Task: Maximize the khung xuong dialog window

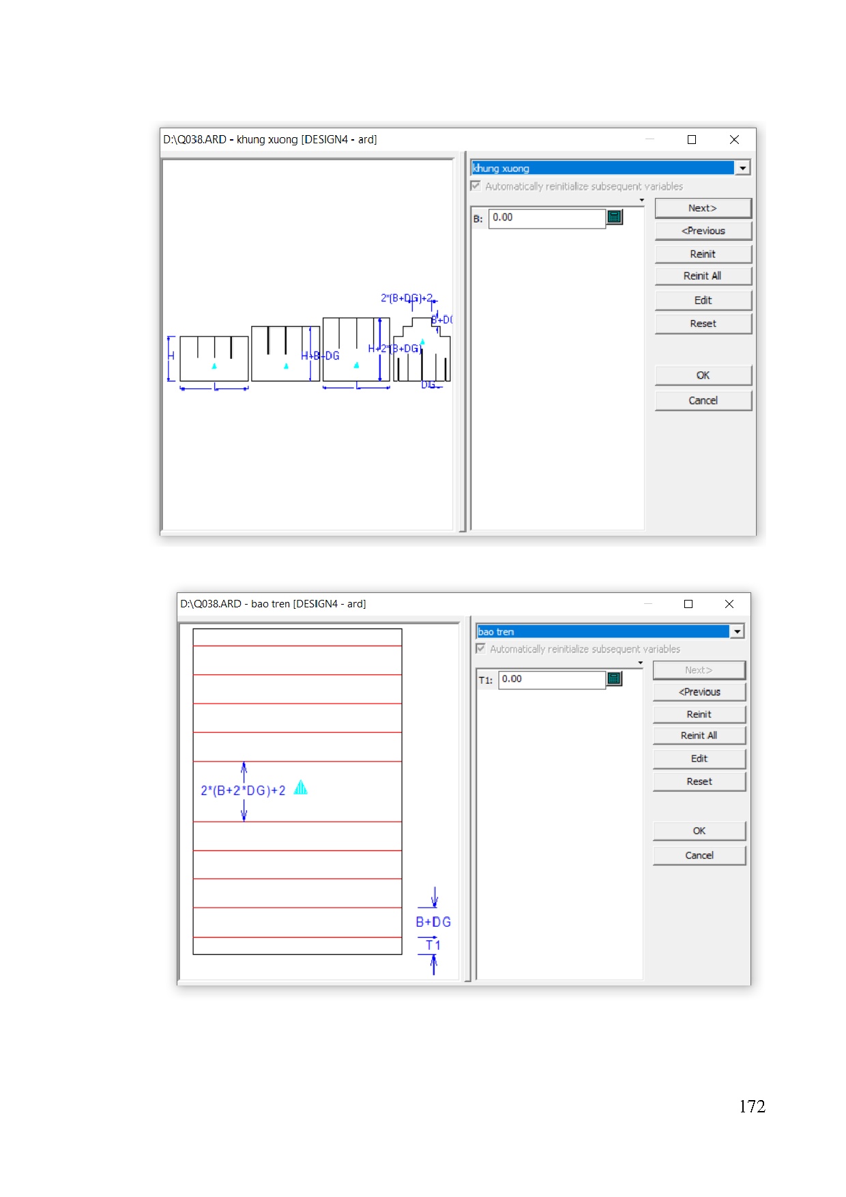Action: [x=691, y=140]
